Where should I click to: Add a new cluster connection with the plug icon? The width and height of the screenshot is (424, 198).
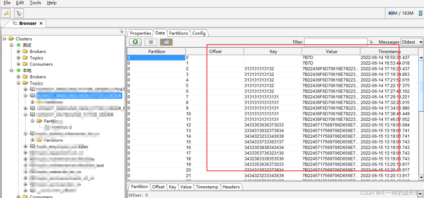click(x=6, y=13)
